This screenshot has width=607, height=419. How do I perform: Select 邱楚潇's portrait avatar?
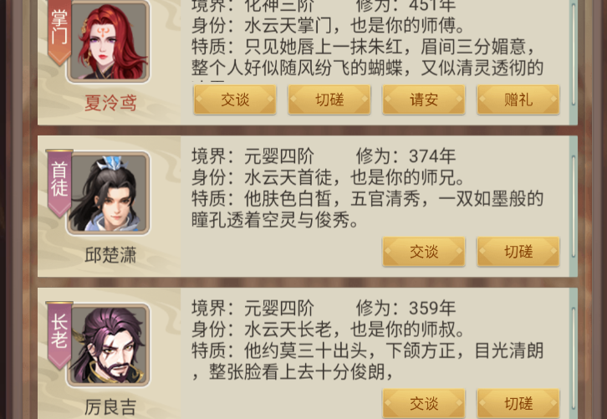click(x=109, y=193)
